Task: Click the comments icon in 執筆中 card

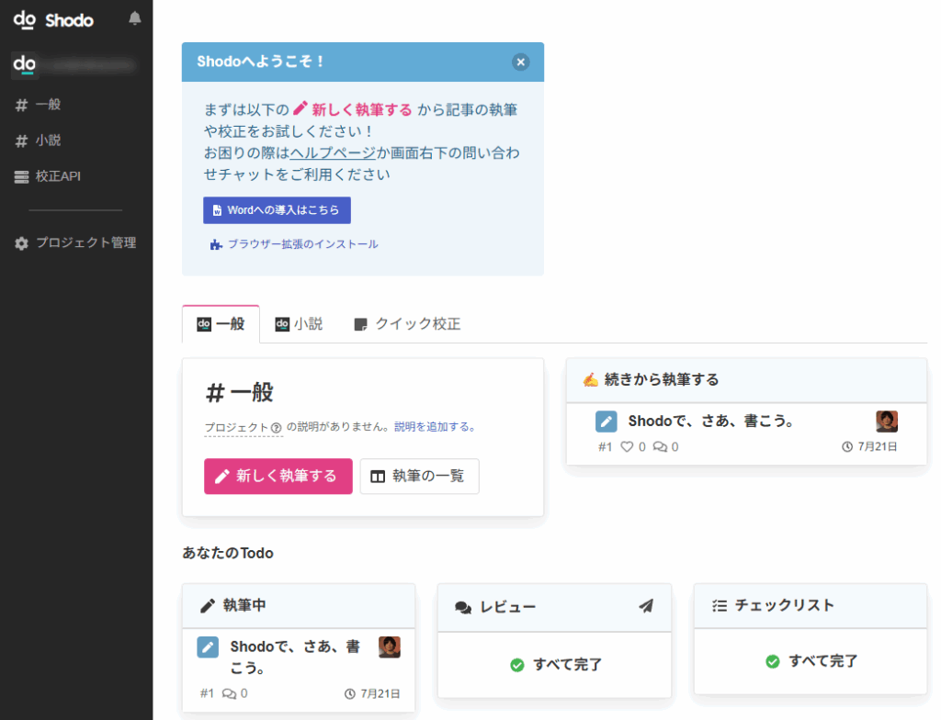Action: click(x=229, y=694)
